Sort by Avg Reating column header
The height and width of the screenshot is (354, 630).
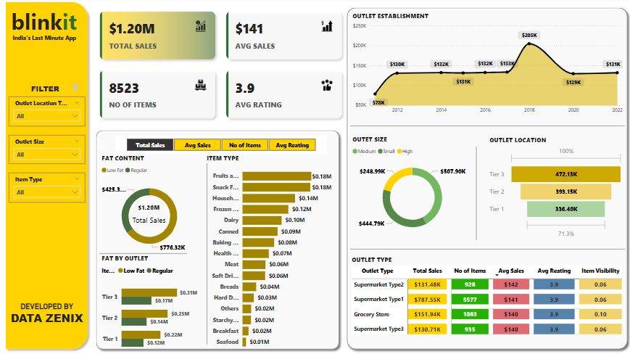click(x=554, y=271)
